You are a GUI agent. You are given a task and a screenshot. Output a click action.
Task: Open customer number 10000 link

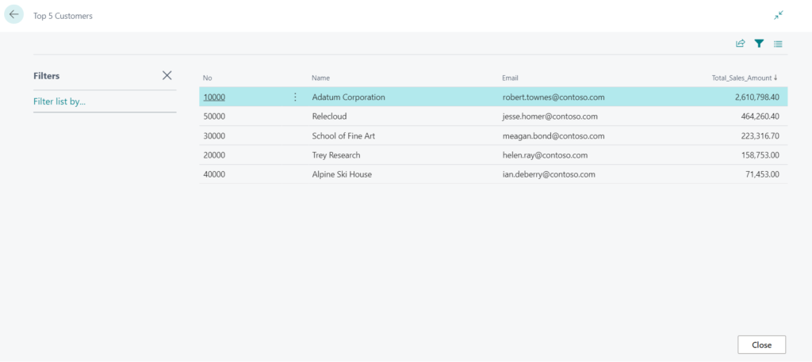214,97
